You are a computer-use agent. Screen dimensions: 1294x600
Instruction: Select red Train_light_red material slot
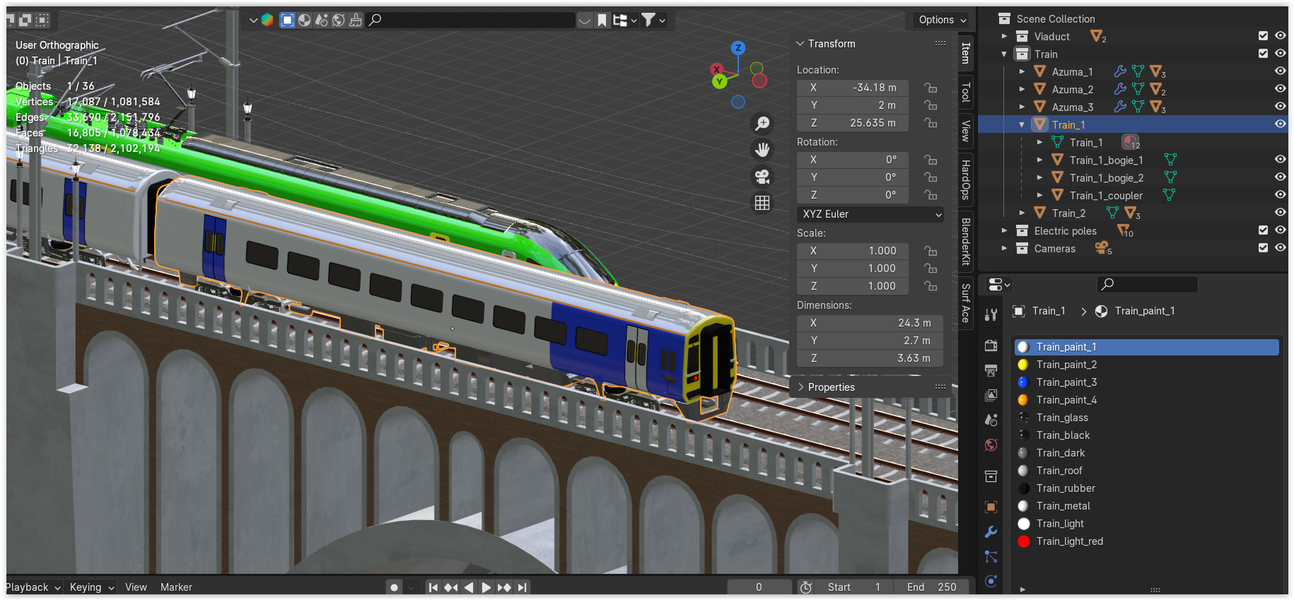tap(1145, 541)
